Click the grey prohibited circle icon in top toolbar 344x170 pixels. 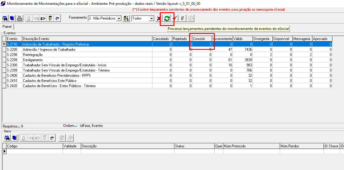(x=190, y=18)
